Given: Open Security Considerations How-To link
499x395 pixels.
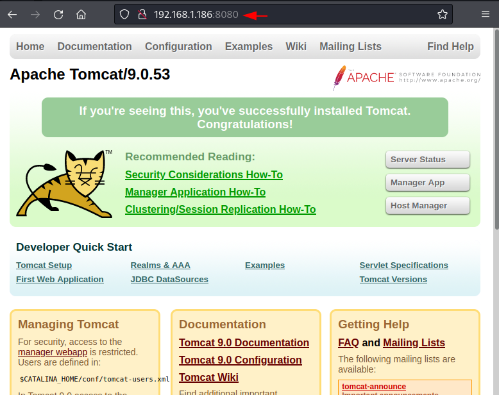Looking at the screenshot, I should (x=204, y=174).
